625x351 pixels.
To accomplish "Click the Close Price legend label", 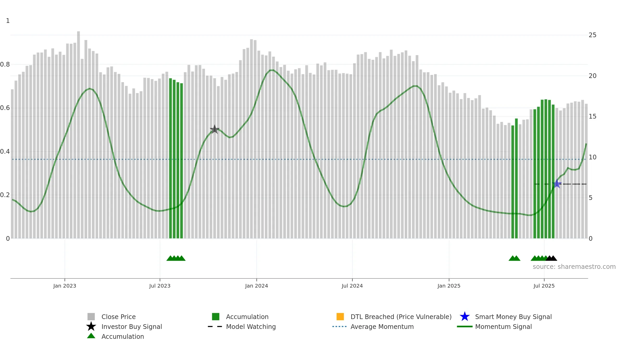I will 118,317.
